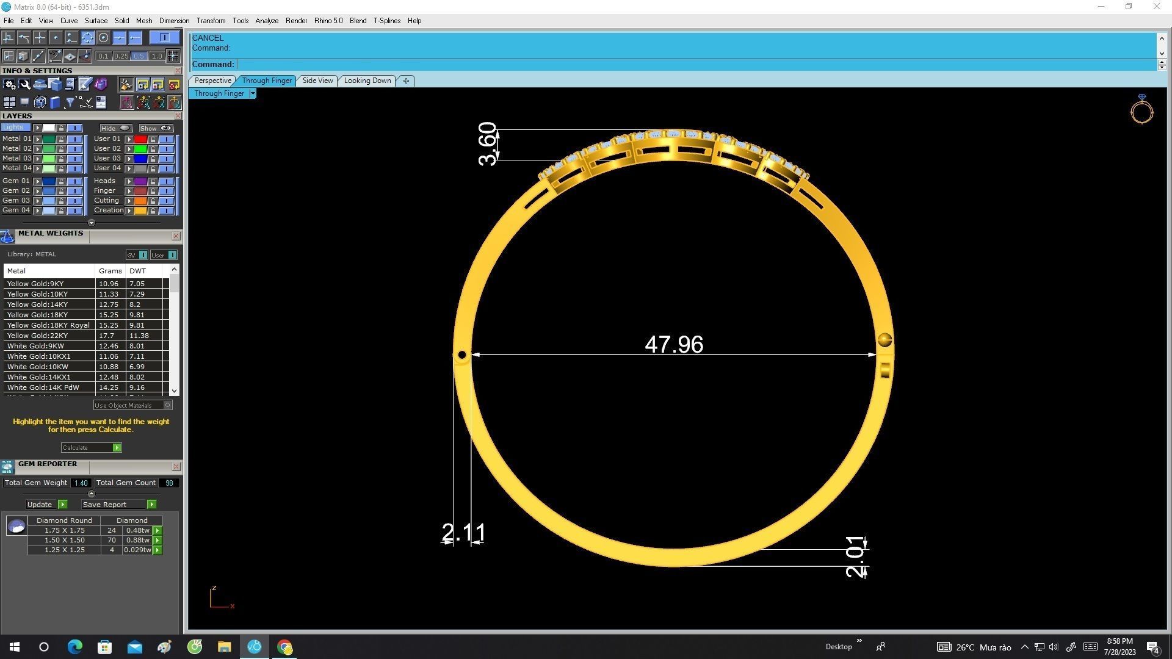Expand the User 02 layer arrow
This screenshot has height=659, width=1172.
(129, 149)
